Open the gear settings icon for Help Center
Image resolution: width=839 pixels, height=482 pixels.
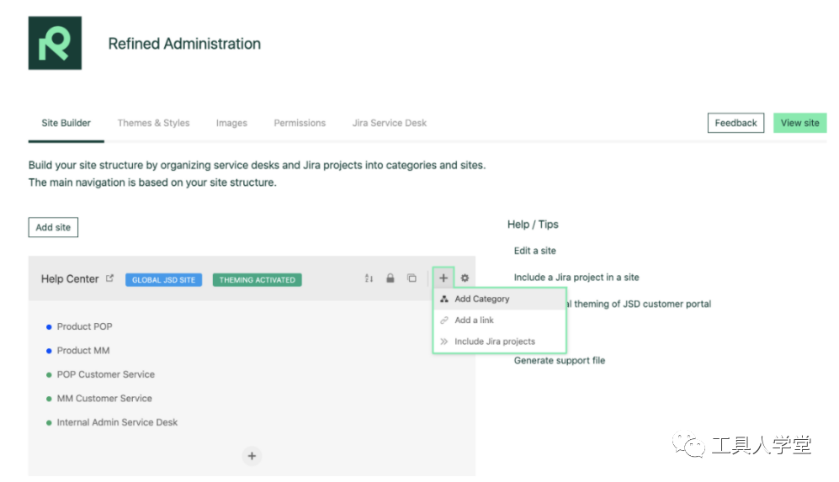tap(465, 278)
